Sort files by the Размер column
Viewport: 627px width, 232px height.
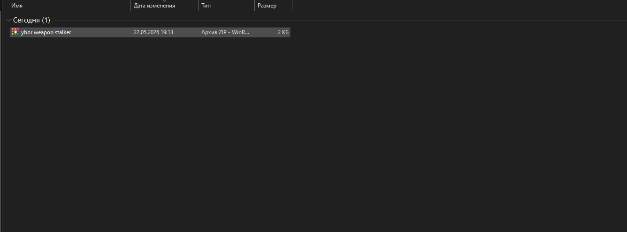pyautogui.click(x=273, y=6)
